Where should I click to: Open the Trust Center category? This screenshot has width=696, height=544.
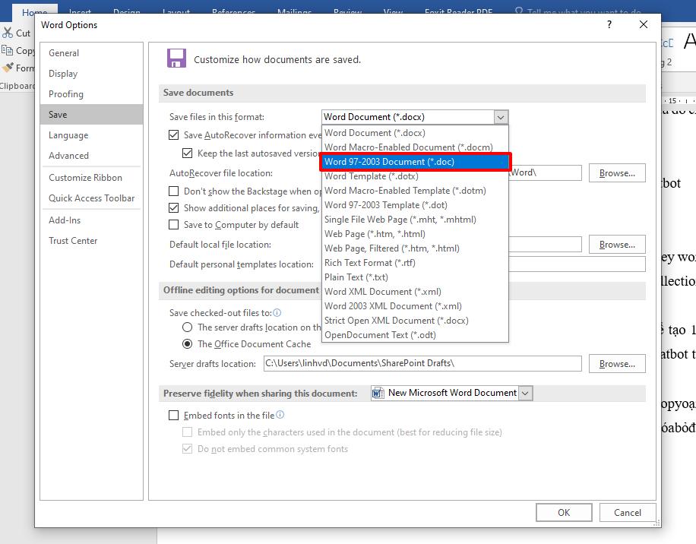pyautogui.click(x=91, y=241)
